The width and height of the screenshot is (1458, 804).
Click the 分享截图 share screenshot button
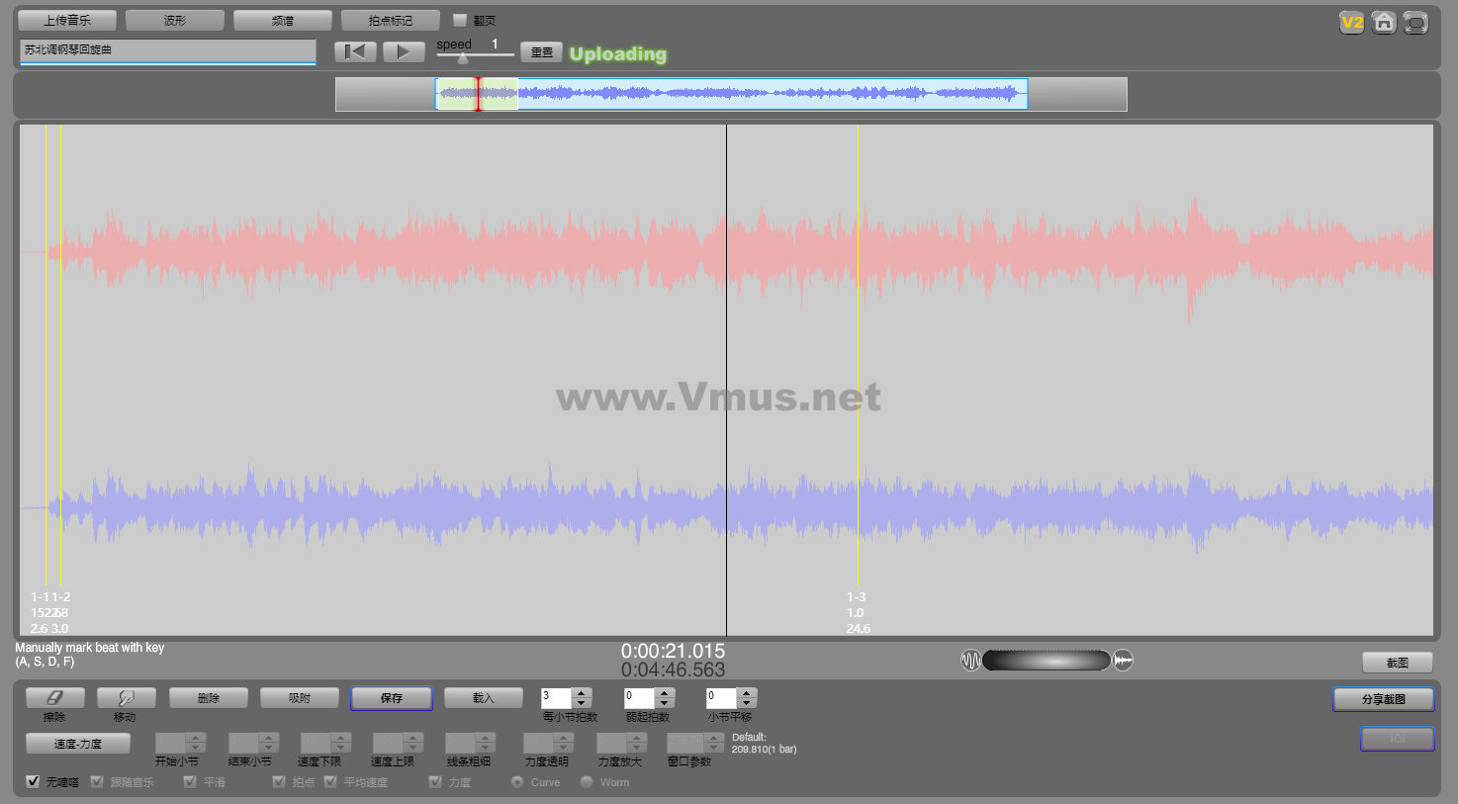[x=1383, y=699]
